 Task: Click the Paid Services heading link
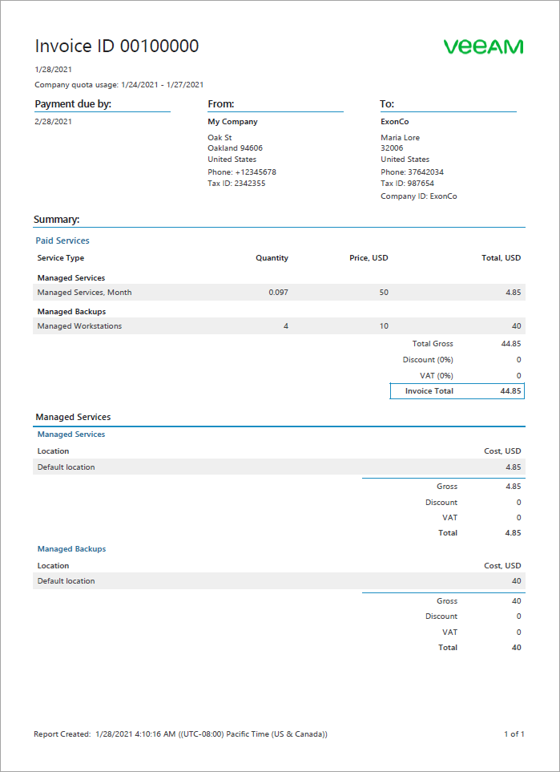(x=62, y=240)
